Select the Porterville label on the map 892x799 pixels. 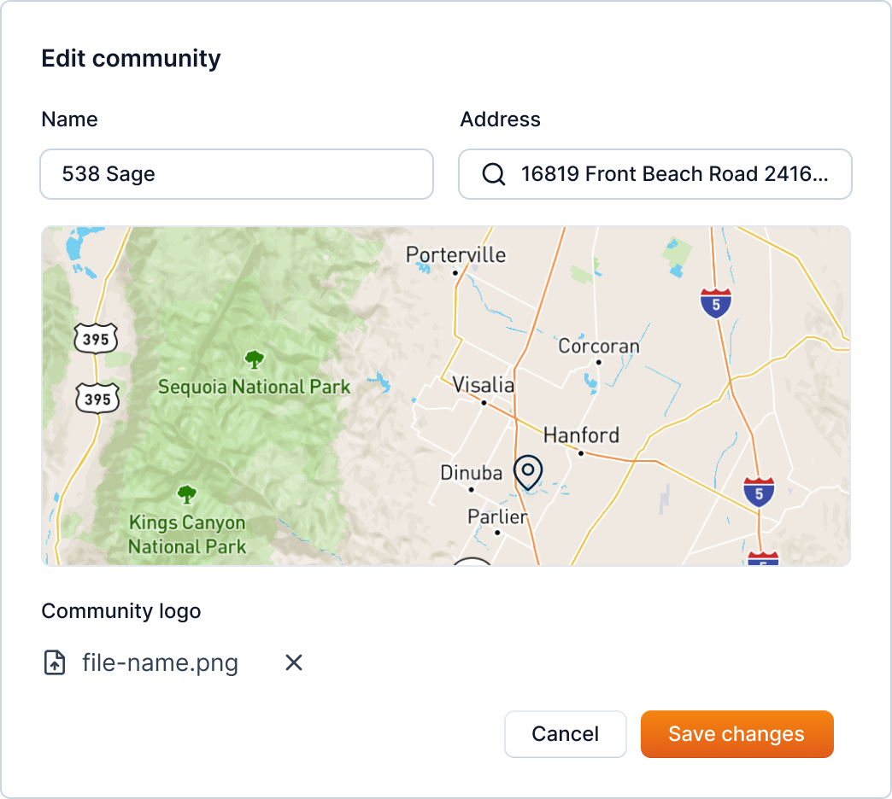(x=455, y=255)
